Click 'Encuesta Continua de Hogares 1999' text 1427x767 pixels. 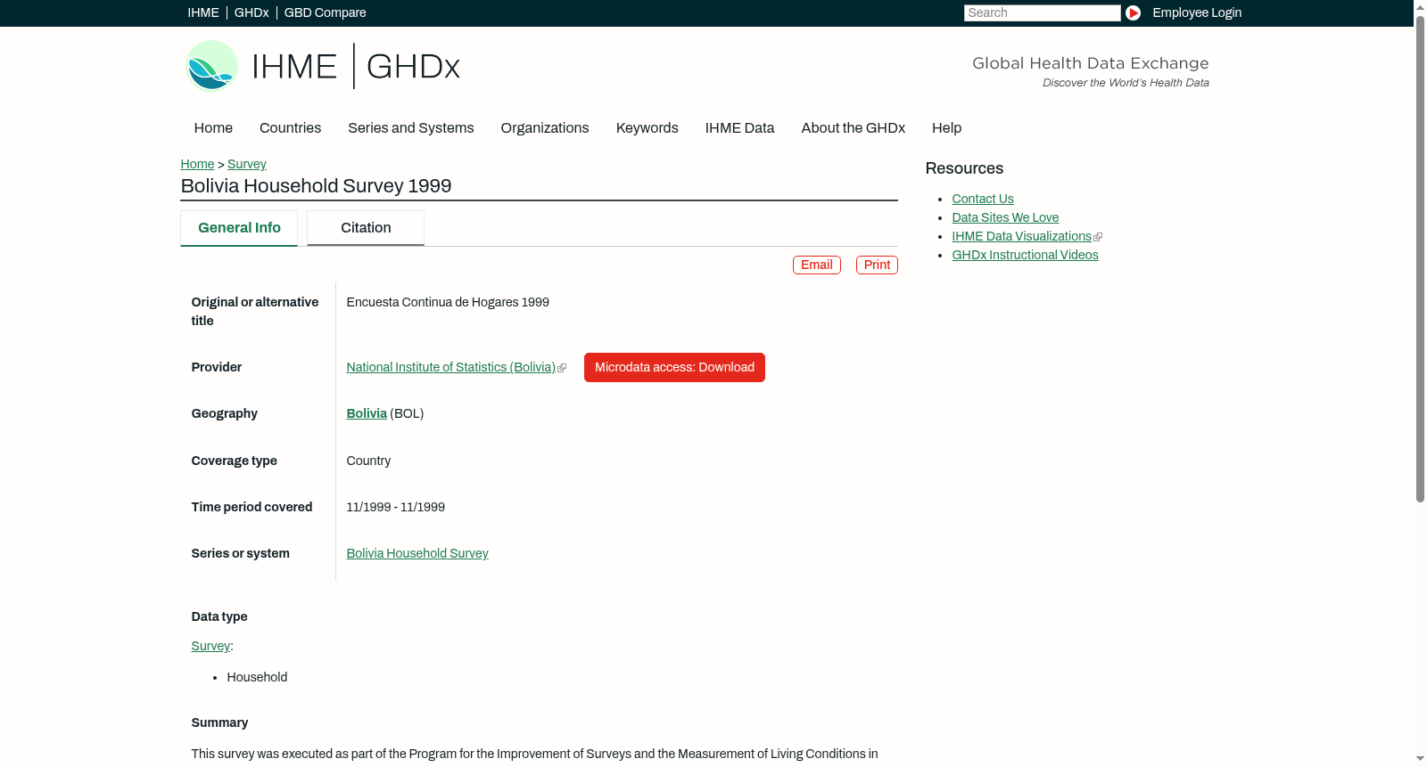(x=448, y=302)
